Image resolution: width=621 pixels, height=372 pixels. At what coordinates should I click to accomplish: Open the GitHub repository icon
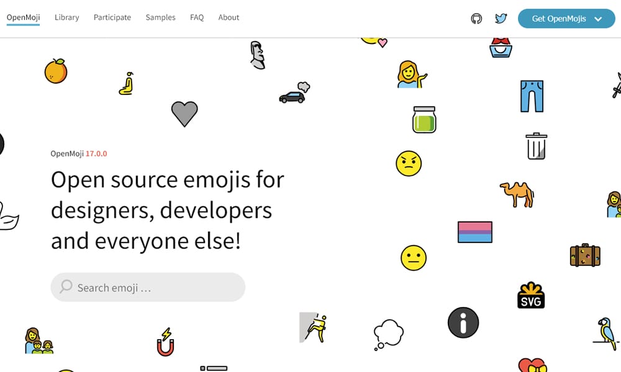tap(476, 18)
